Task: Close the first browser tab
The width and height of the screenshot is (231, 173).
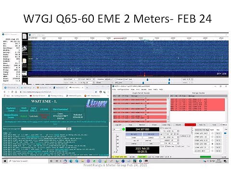Action: (x=18, y=87)
